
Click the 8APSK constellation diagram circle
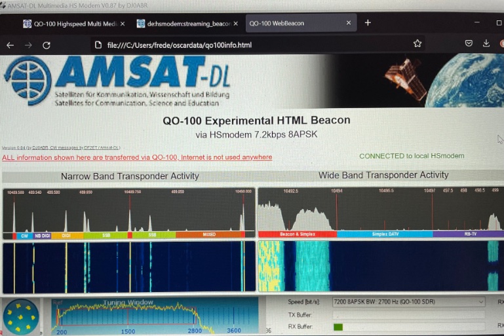click(x=21, y=316)
